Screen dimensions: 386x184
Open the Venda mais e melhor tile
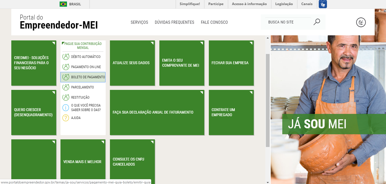click(x=83, y=161)
